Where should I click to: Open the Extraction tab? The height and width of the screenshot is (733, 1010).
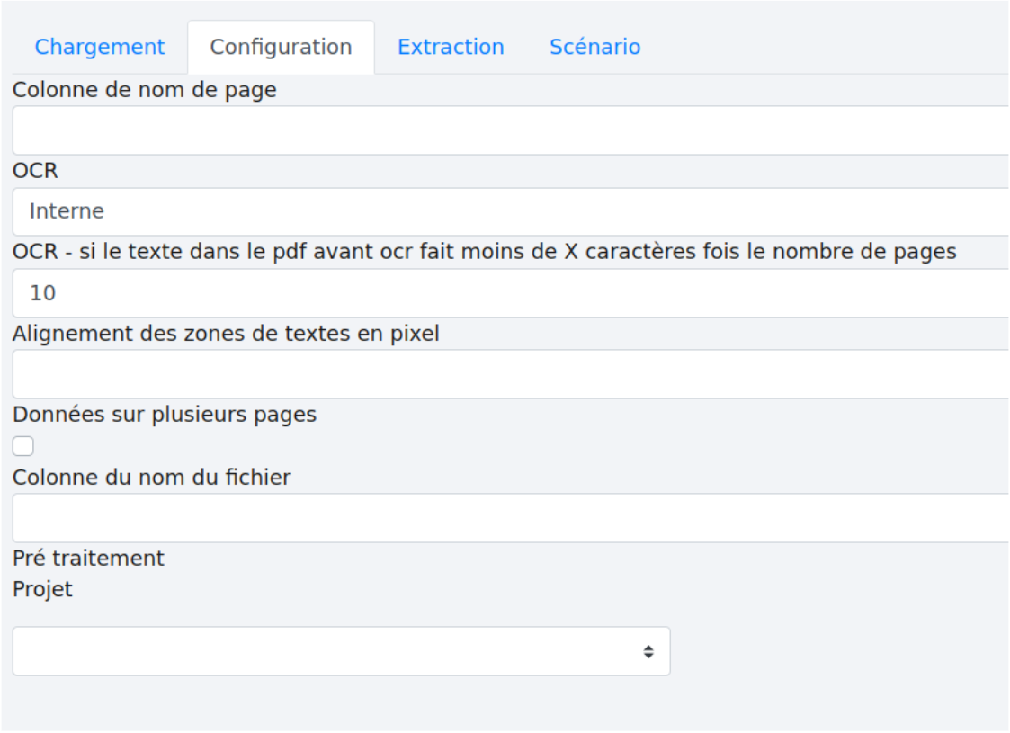(x=451, y=47)
